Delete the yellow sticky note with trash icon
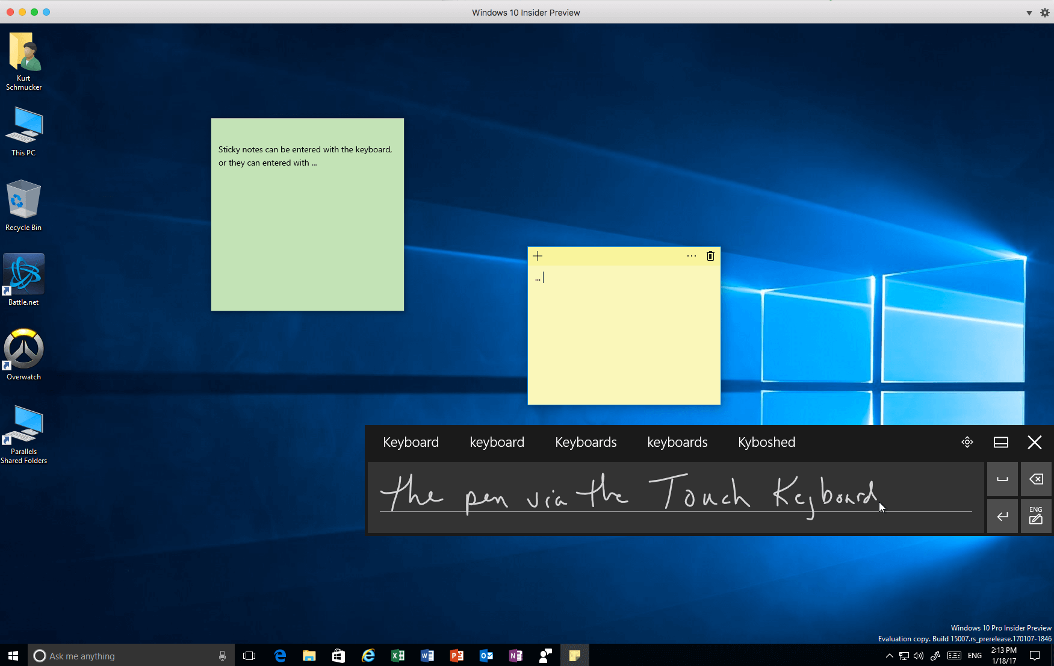The width and height of the screenshot is (1054, 666). (x=710, y=256)
